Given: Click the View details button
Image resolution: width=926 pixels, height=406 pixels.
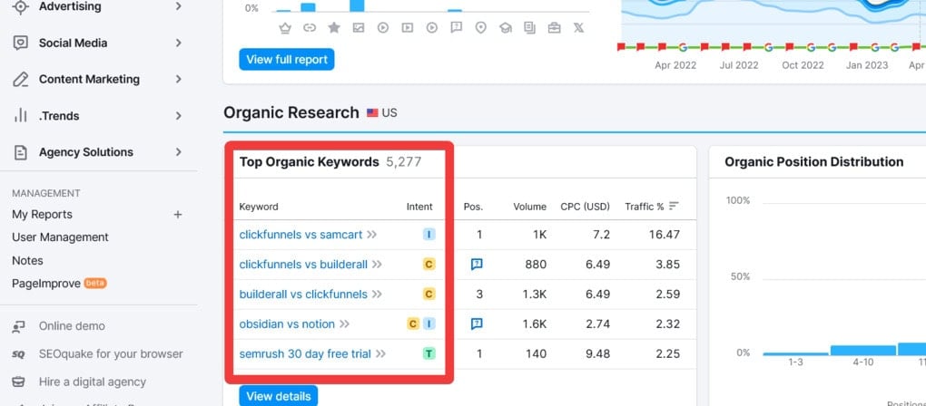Looking at the screenshot, I should tap(278, 396).
